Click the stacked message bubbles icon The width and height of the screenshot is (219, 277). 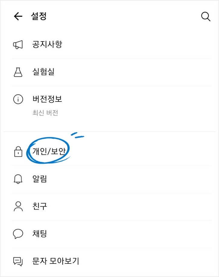(x=18, y=261)
